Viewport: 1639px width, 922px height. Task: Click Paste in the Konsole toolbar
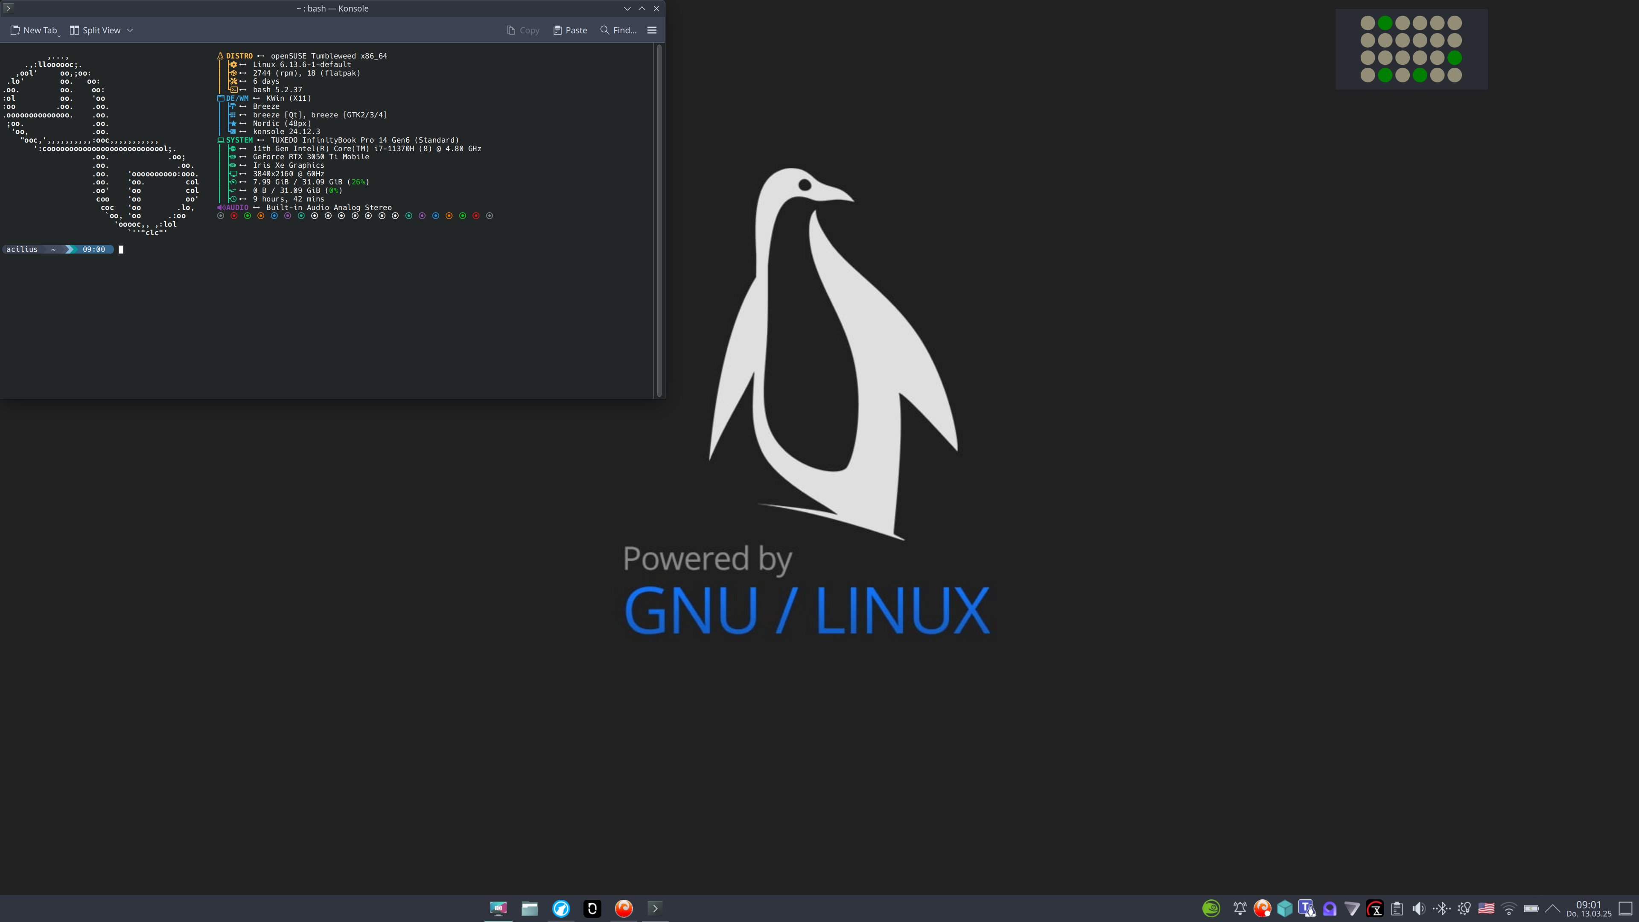(x=570, y=30)
